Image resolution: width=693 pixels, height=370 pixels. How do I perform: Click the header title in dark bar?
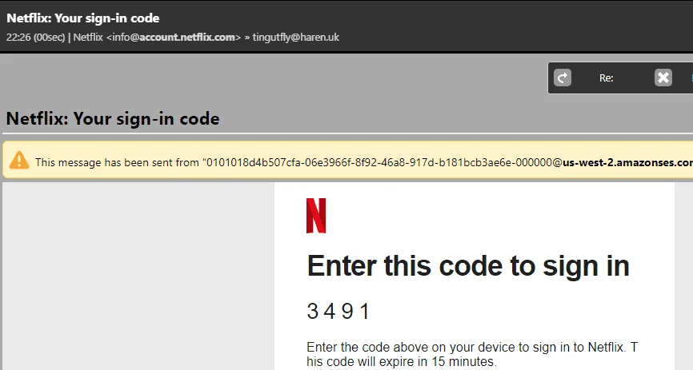(83, 18)
